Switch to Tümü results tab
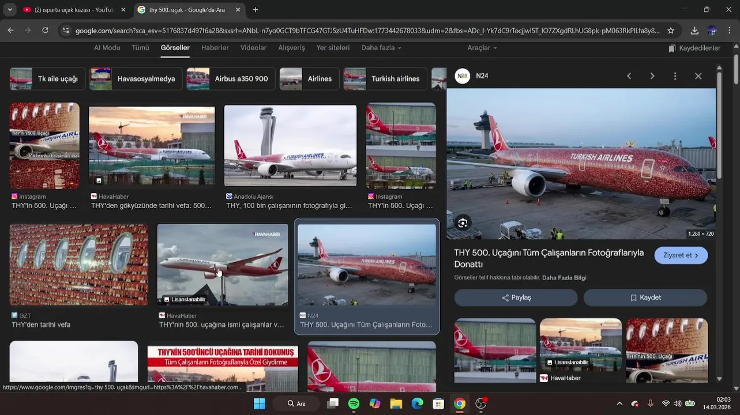 coord(140,48)
